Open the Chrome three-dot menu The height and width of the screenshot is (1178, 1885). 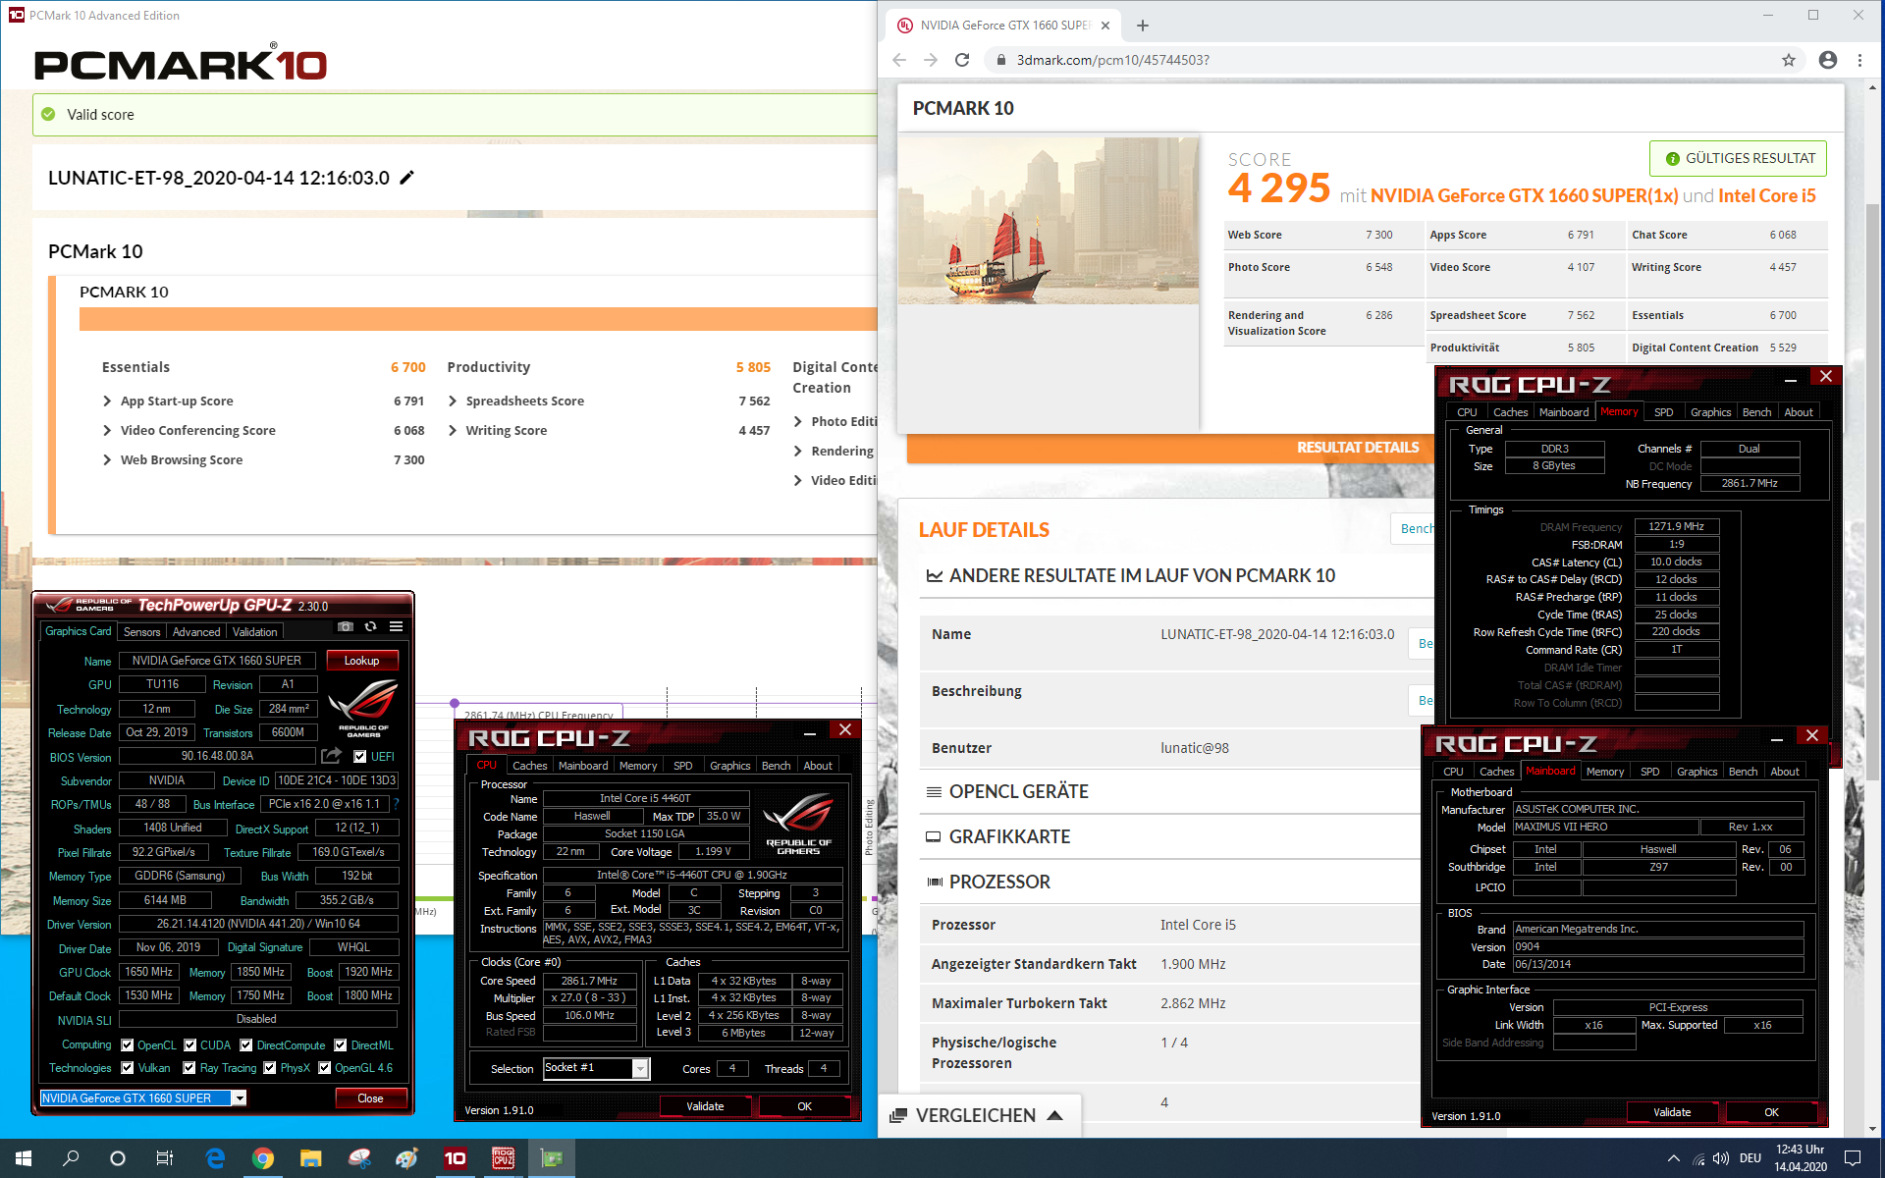[1859, 60]
